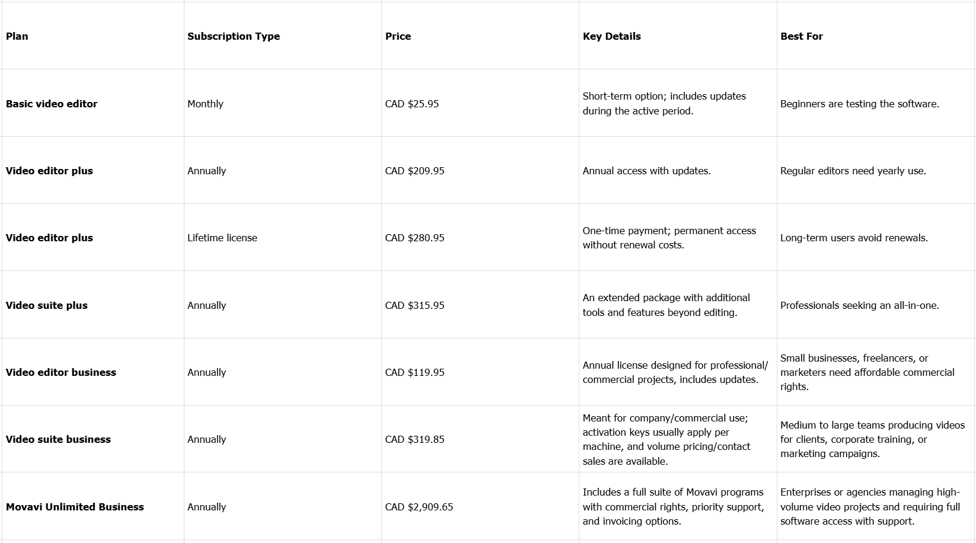Click the CAD $315.95 price cell
This screenshot has width=976, height=543.
click(414, 305)
